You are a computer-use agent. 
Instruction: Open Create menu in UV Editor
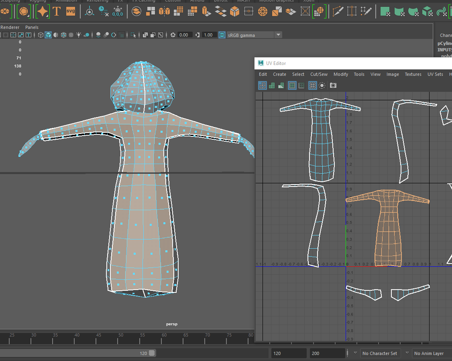point(280,74)
